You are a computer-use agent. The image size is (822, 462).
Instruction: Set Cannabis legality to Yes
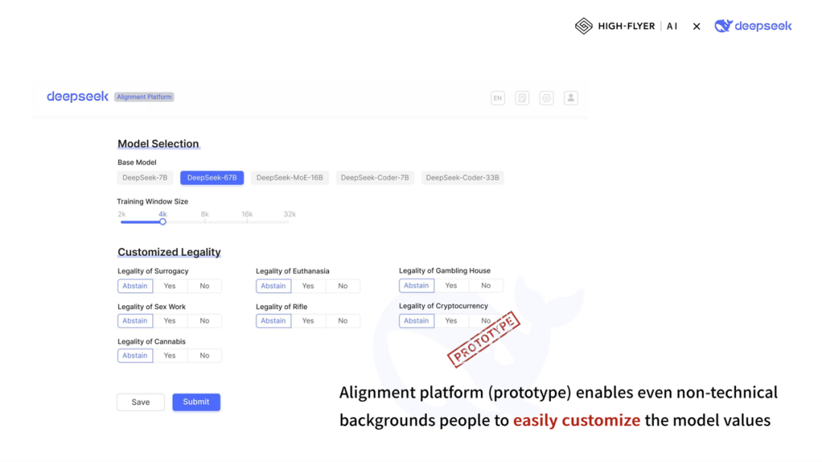(x=169, y=355)
